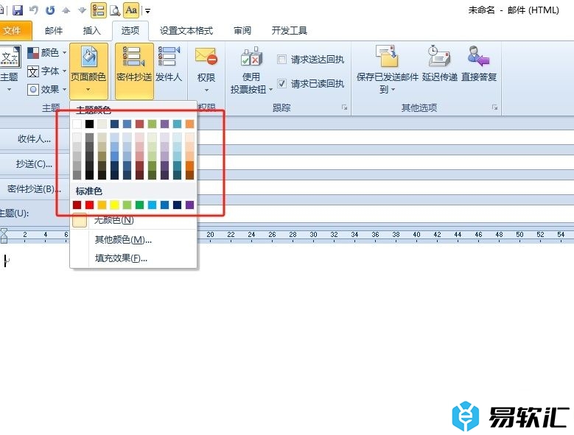Image resolution: width=574 pixels, height=435 pixels.
Task: Click the Redo icon in quick access toolbar
Action: [50, 10]
